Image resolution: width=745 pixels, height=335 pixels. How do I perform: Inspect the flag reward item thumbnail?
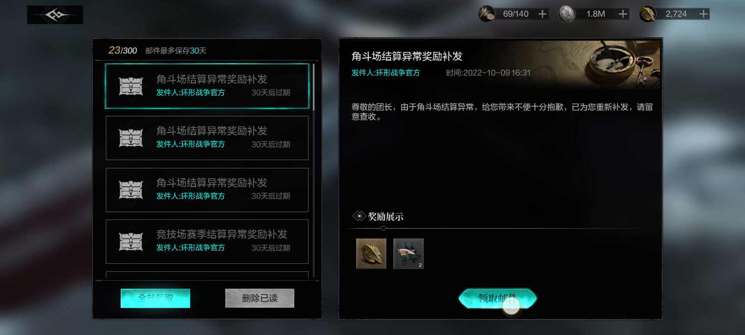coord(408,254)
